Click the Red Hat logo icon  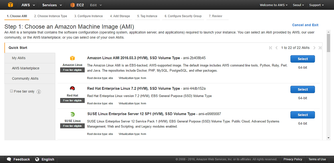(72, 88)
